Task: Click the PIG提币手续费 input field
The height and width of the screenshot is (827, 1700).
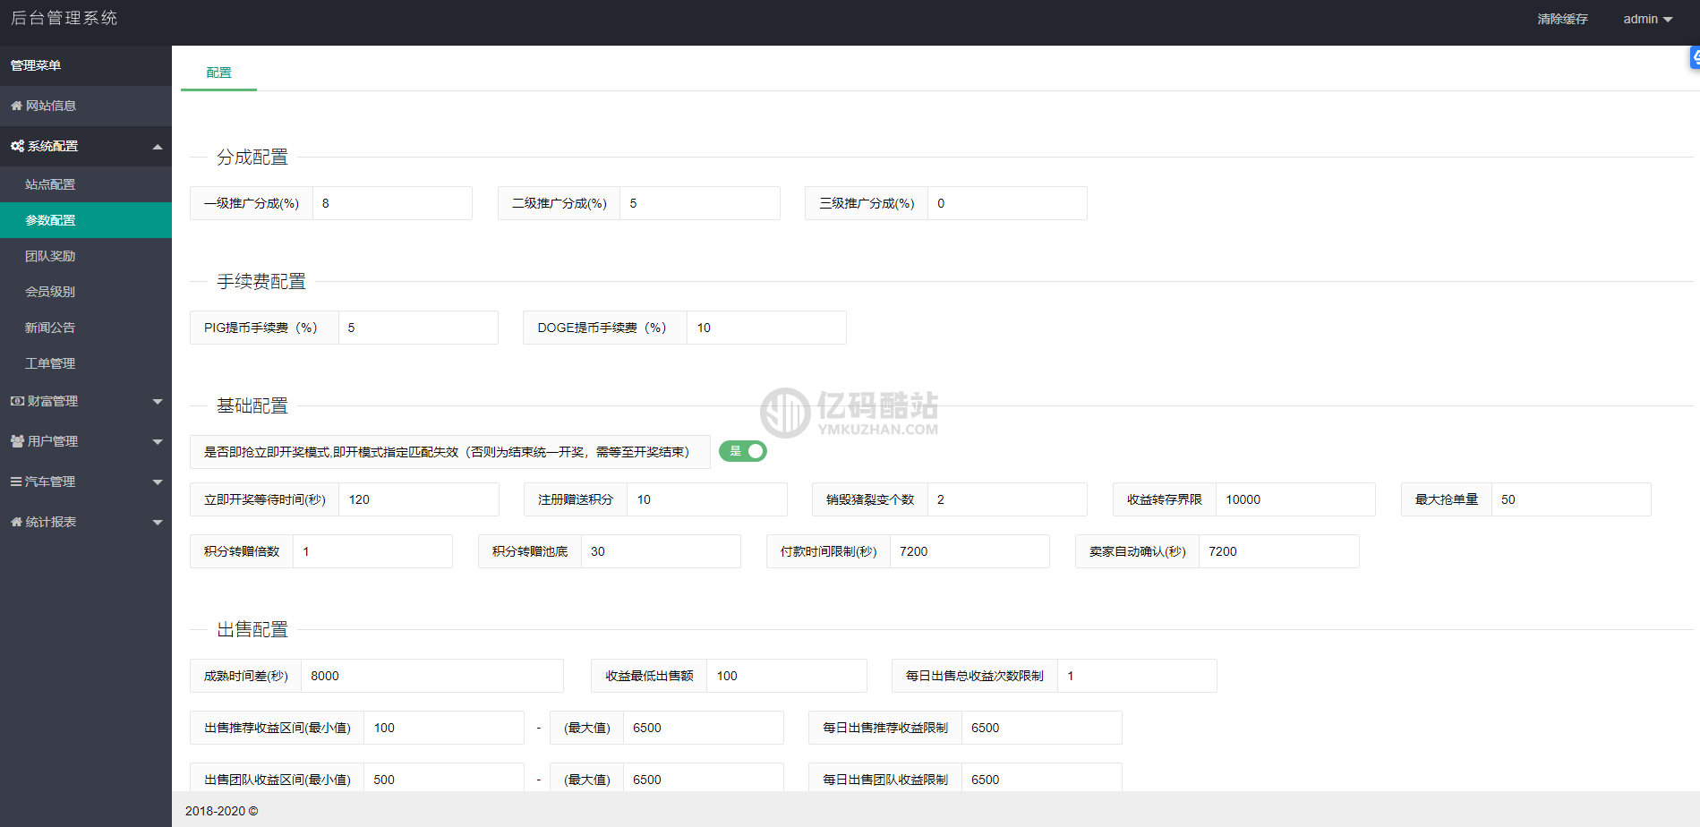Action: coord(418,328)
